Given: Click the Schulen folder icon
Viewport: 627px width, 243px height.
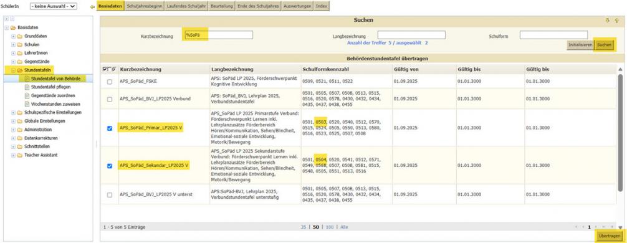Looking at the screenshot, I should point(19,44).
